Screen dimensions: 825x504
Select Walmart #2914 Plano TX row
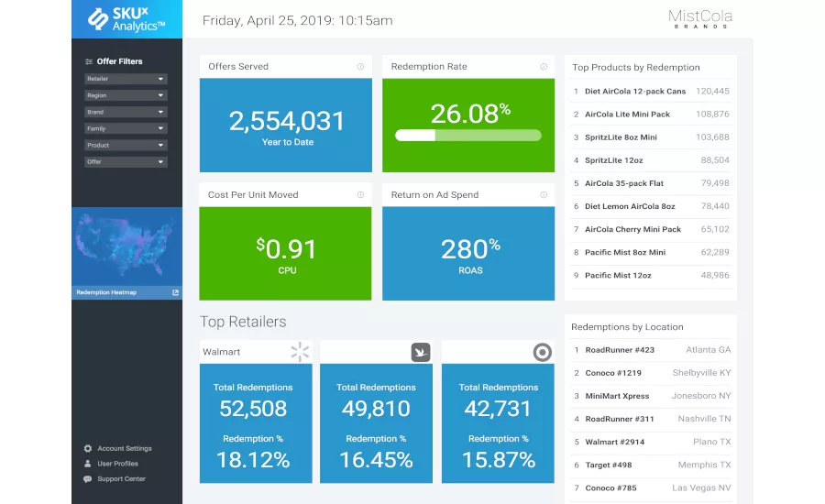tap(652, 442)
